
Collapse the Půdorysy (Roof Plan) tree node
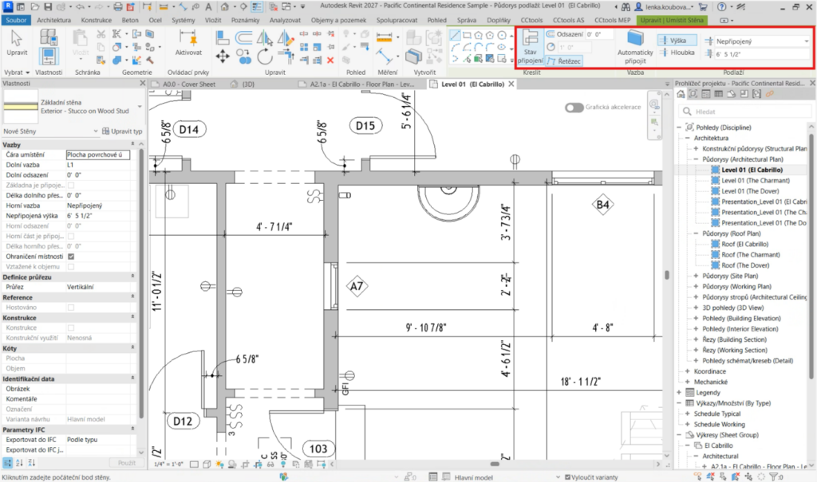[x=695, y=233]
